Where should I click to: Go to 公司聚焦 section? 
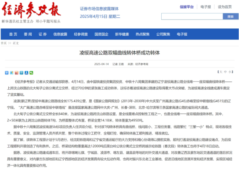click(x=163, y=34)
